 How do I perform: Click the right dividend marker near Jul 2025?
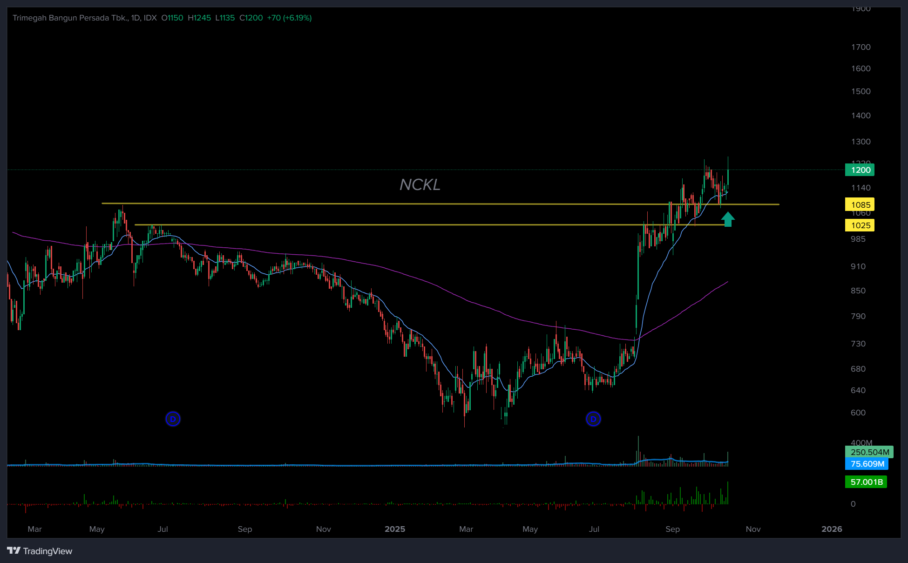coord(593,419)
